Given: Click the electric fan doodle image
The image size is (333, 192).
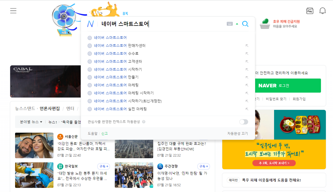Looking at the screenshot, I should 64,20.
